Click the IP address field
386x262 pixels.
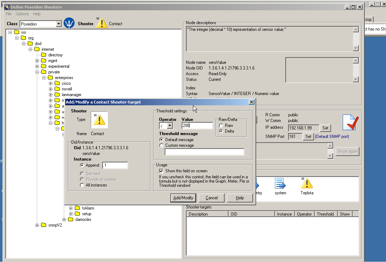click(x=304, y=128)
